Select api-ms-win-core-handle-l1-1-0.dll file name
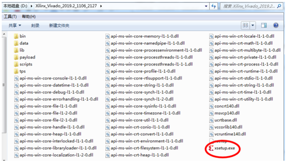 pos(52,127)
